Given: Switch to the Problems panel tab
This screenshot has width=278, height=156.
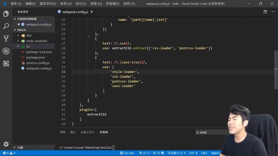Looking at the screenshot, I should point(63,132).
